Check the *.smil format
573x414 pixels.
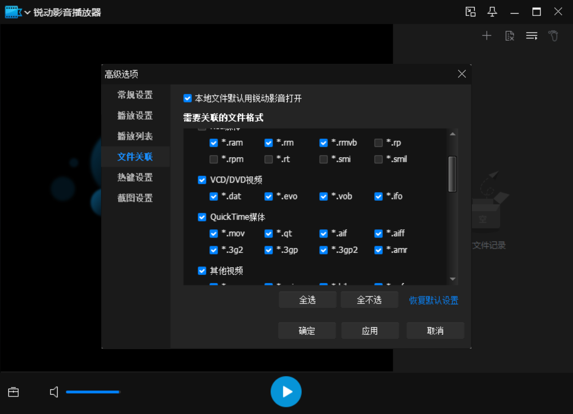[x=379, y=159]
